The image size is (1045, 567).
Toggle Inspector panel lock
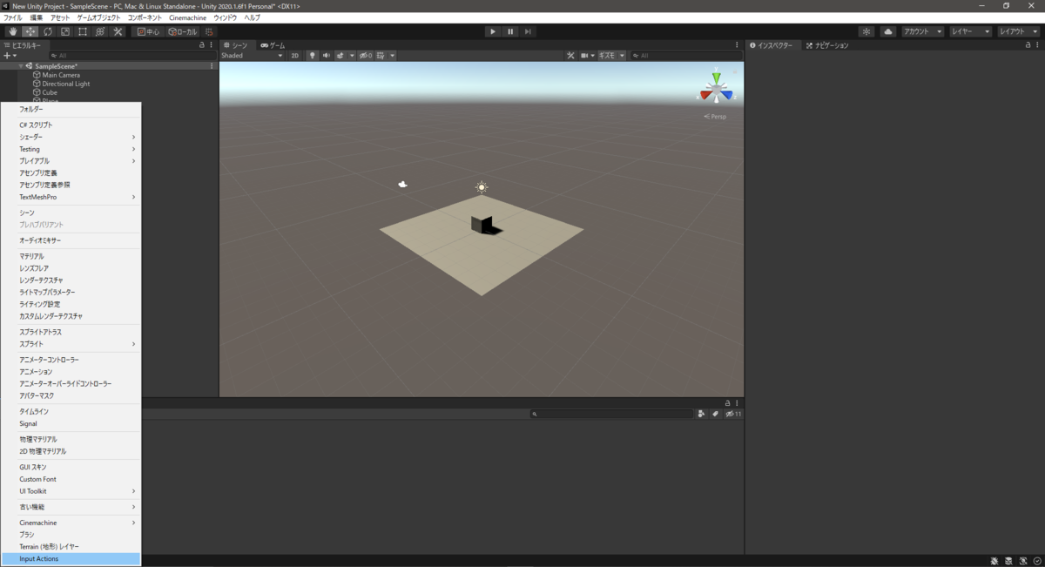[1029, 45]
